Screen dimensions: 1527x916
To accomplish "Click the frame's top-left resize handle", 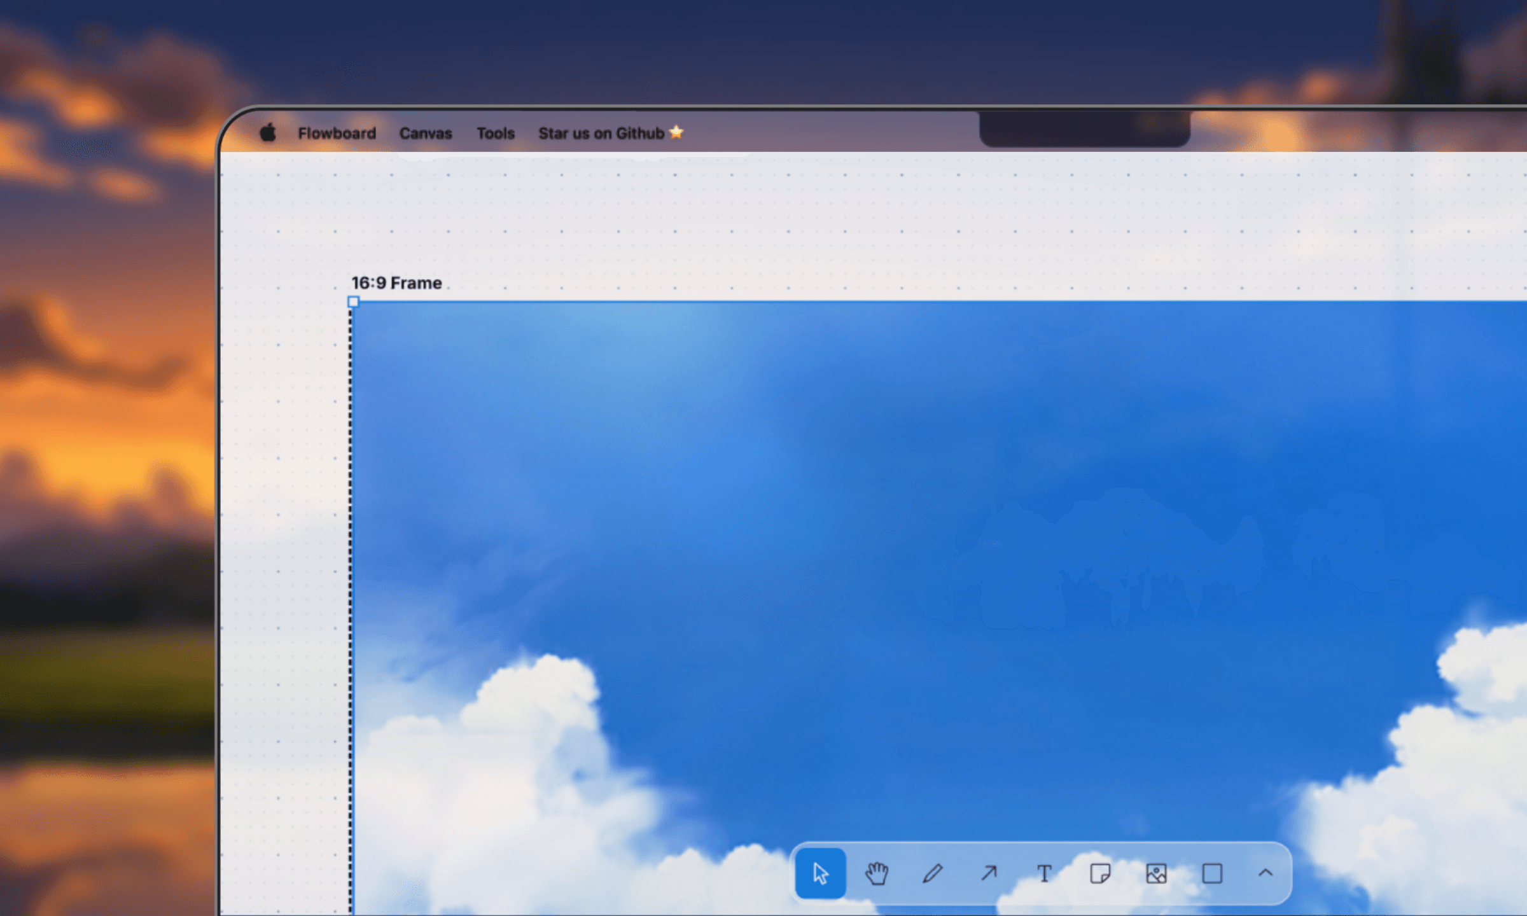I will 354,302.
